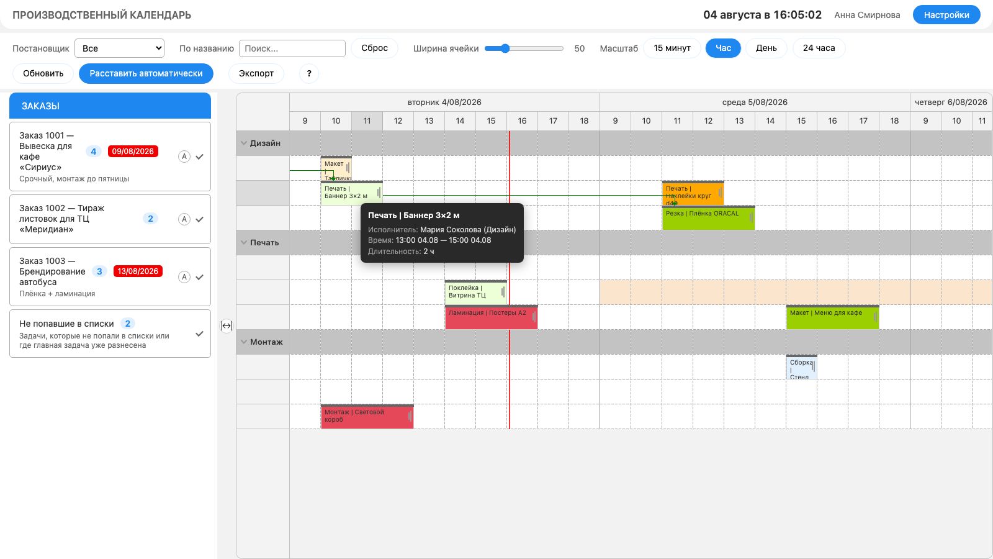Toggle checkmark for Заказ 1003 Брендирование автобуса
The width and height of the screenshot is (993, 559).
pyautogui.click(x=200, y=277)
